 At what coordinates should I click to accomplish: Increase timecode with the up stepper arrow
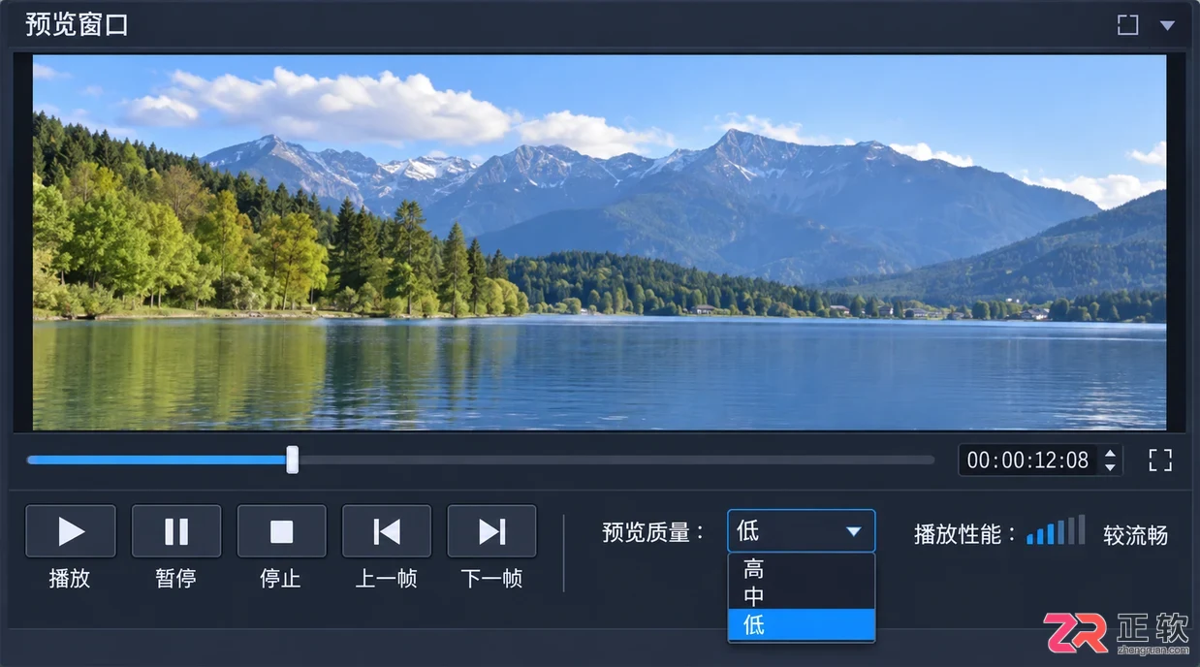(1111, 453)
